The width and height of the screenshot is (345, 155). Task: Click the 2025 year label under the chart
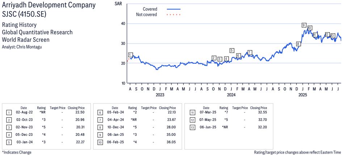303,95
